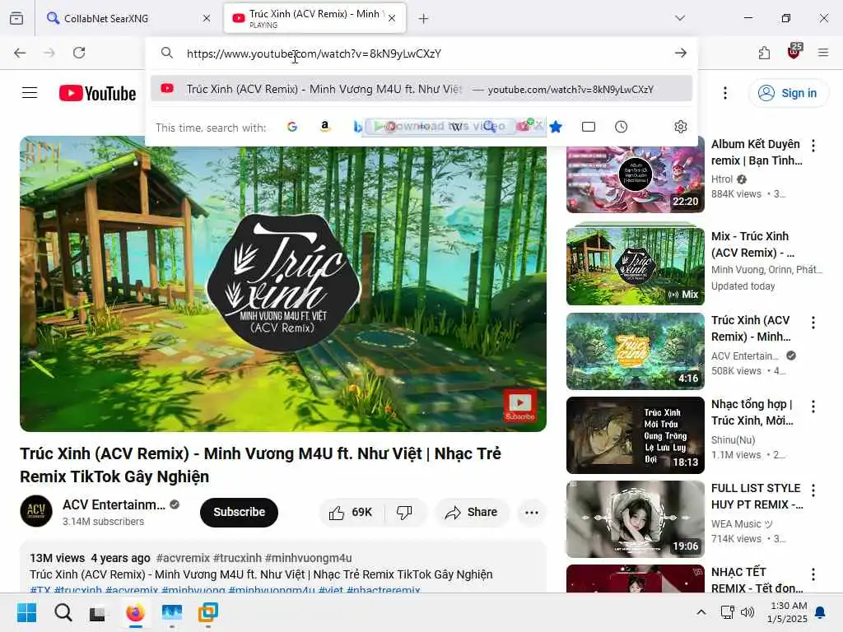Viewport: 843px width, 632px height.
Task: Click ACV Entertainment channel avatar
Action: [36, 511]
